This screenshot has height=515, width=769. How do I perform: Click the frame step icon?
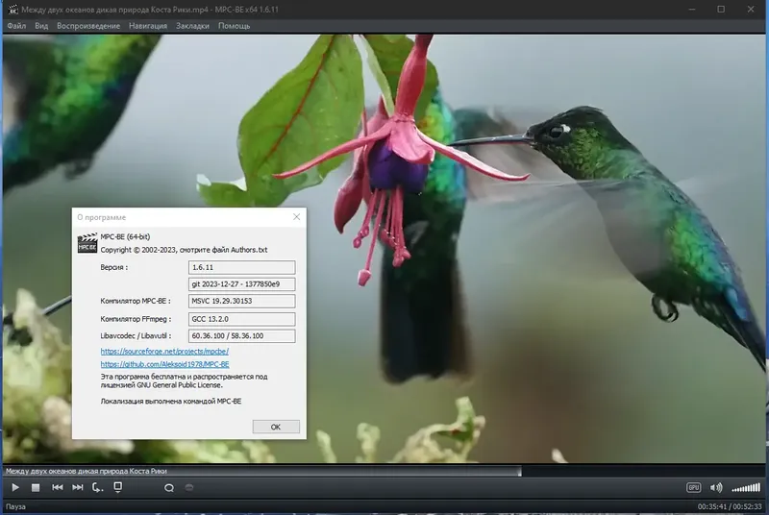98,487
